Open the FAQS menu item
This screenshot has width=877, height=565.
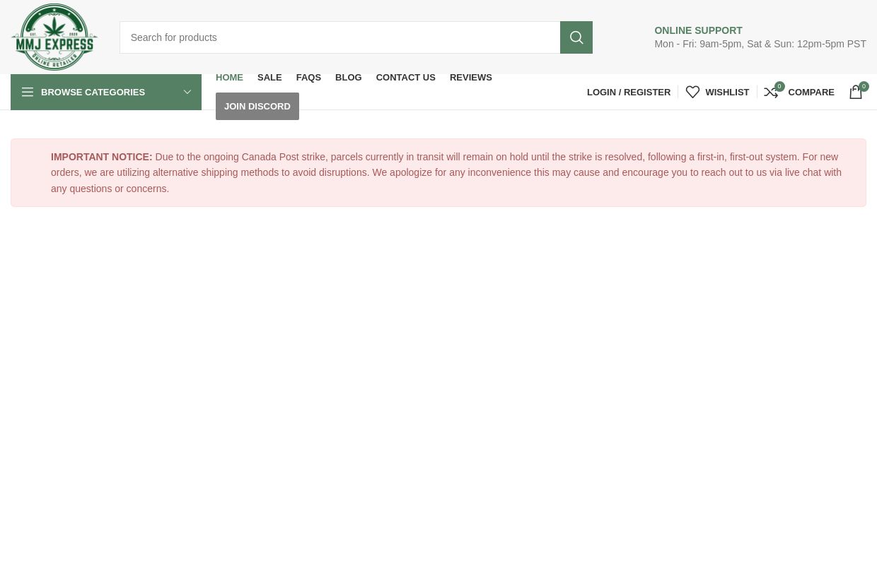pyautogui.click(x=308, y=77)
